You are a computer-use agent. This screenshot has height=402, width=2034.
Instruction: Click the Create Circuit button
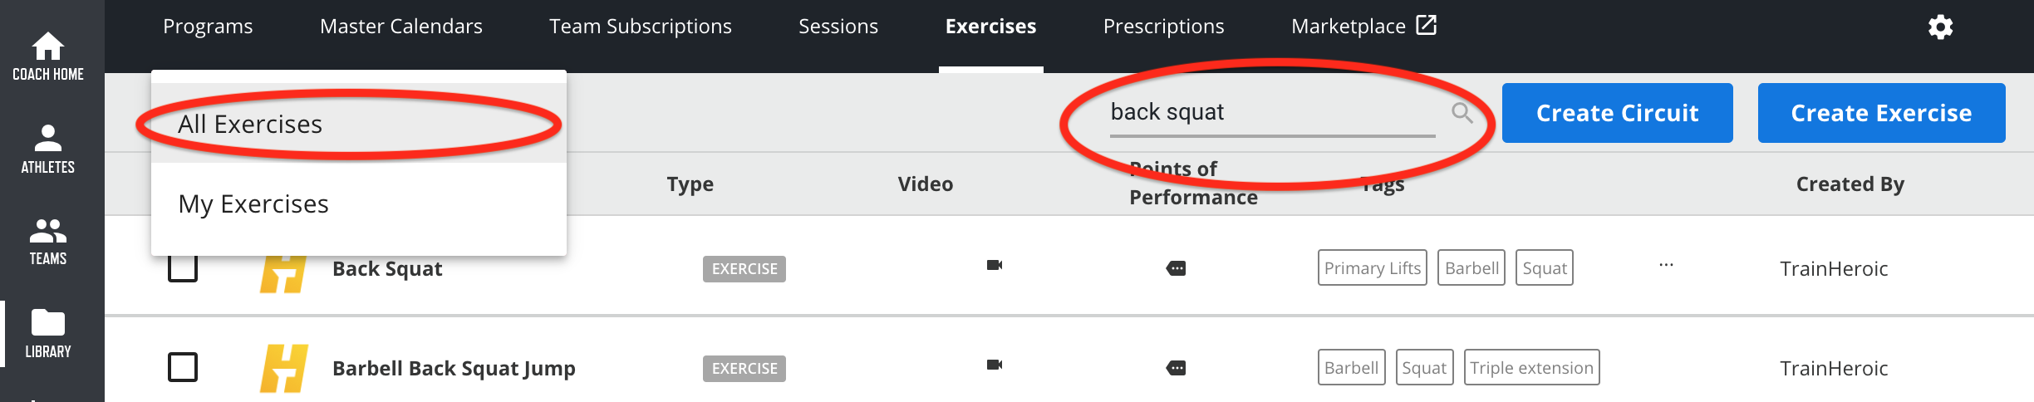[1617, 113]
